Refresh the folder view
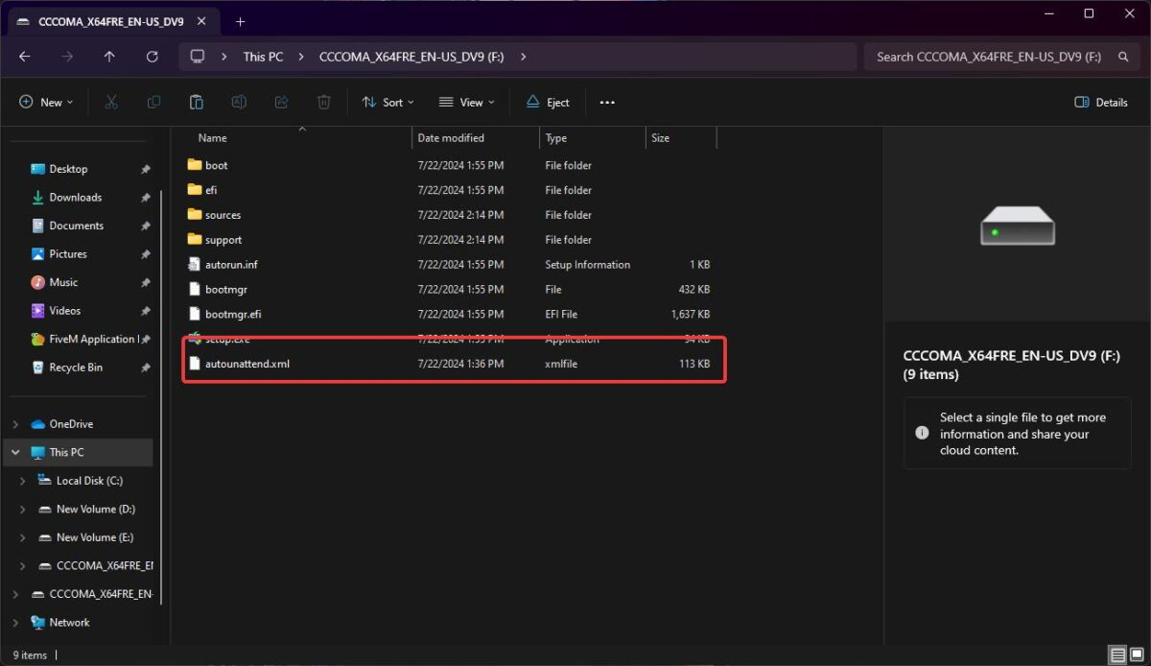1151x666 pixels. pos(152,57)
